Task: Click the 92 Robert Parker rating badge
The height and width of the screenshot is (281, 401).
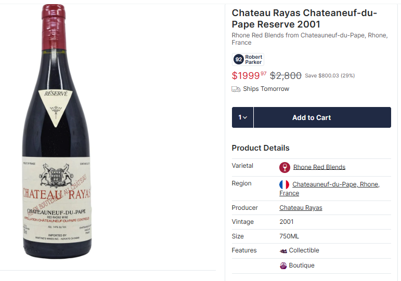Action: point(248,59)
